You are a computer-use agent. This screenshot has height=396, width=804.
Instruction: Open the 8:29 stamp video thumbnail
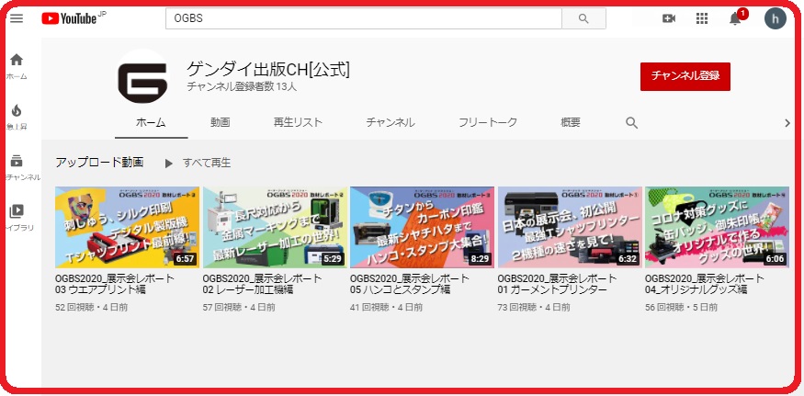(x=422, y=227)
